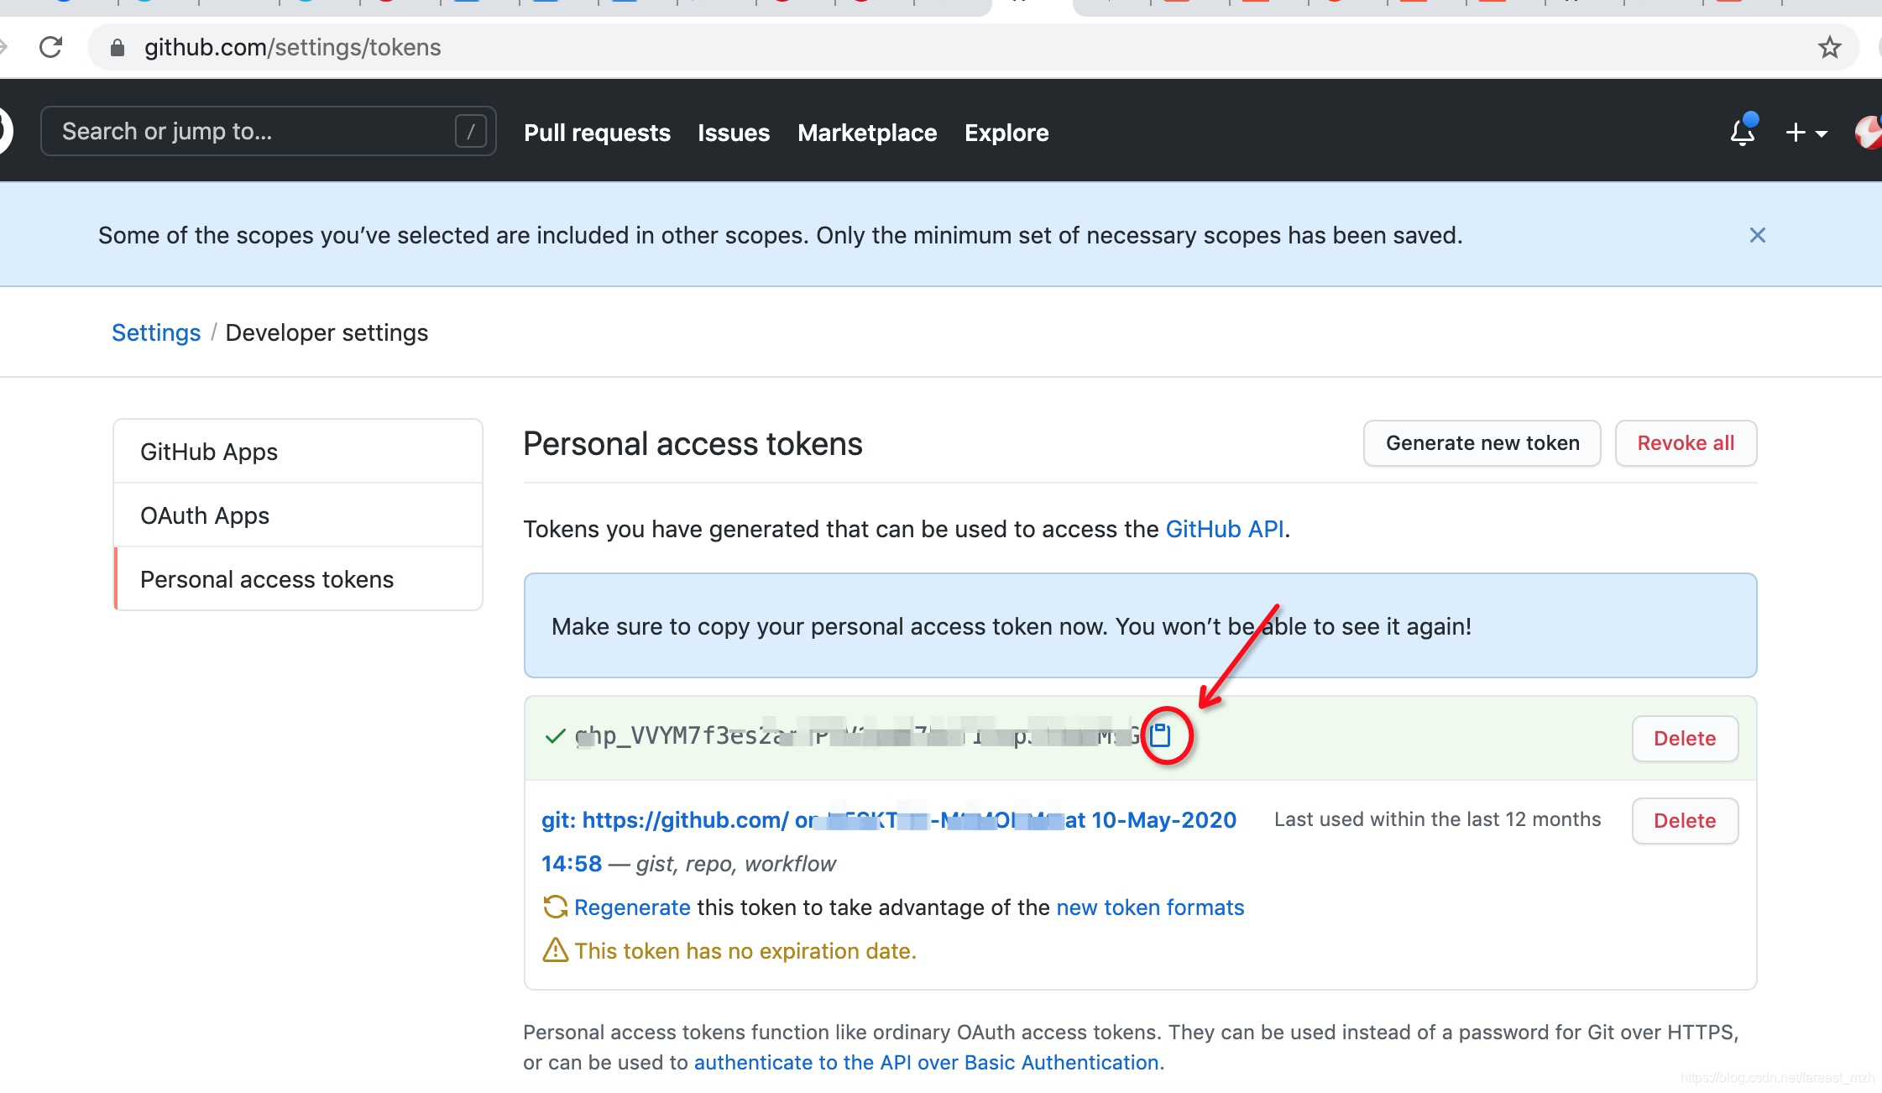Viewport: 1882px width, 1093px height.
Task: Select Explore in the navigation bar
Action: tap(1006, 132)
